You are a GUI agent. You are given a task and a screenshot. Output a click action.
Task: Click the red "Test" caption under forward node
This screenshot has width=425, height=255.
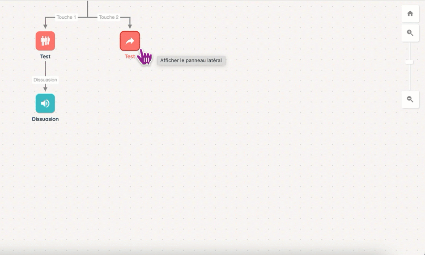pos(130,57)
